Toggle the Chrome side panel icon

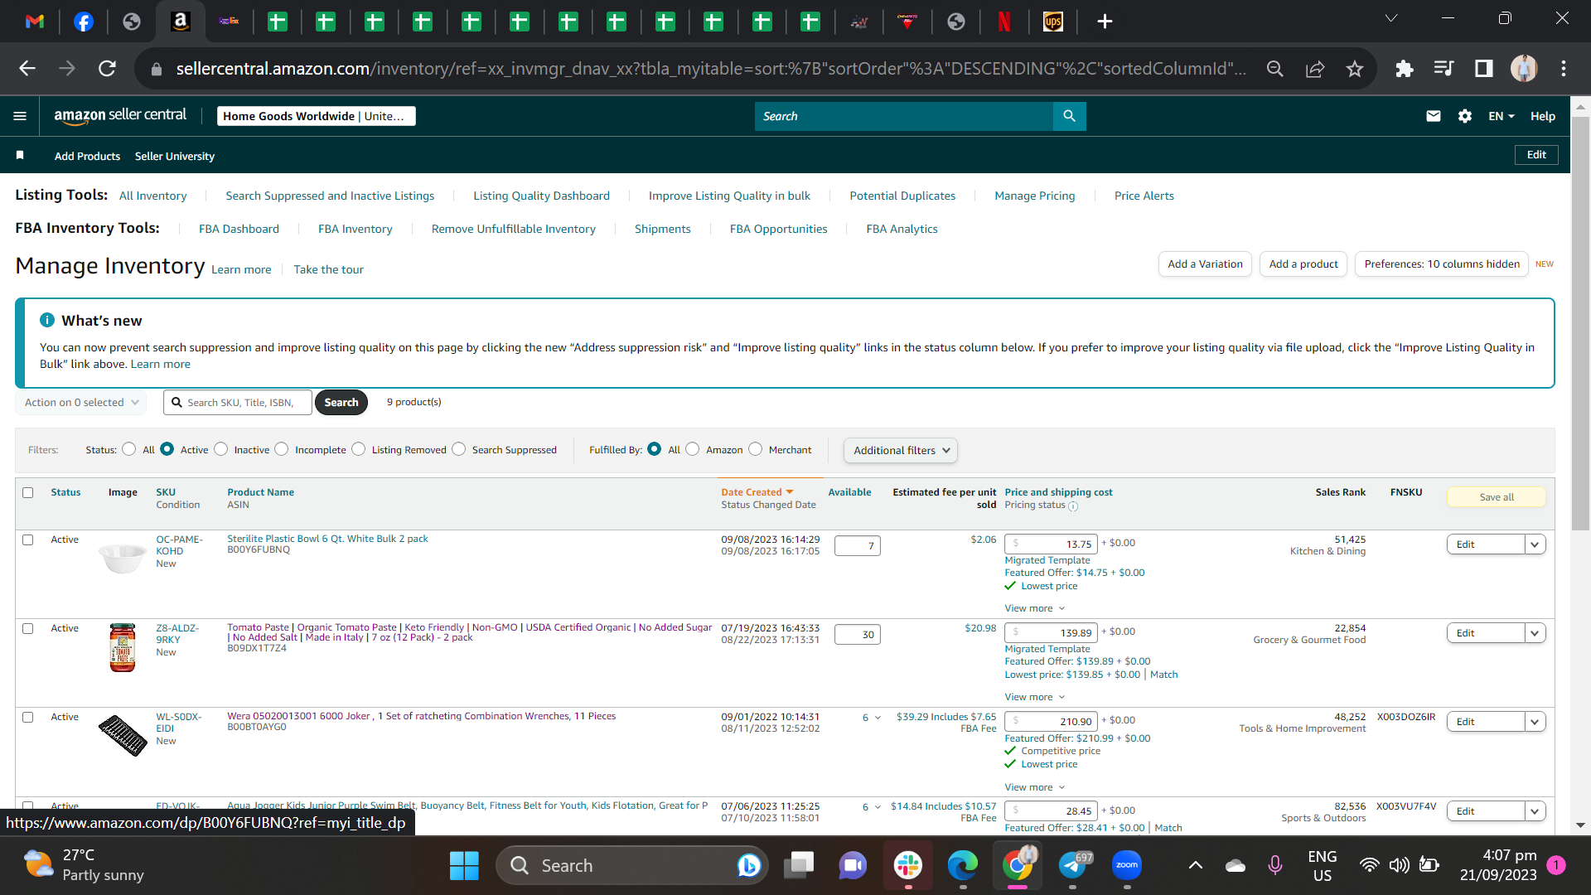1484,69
